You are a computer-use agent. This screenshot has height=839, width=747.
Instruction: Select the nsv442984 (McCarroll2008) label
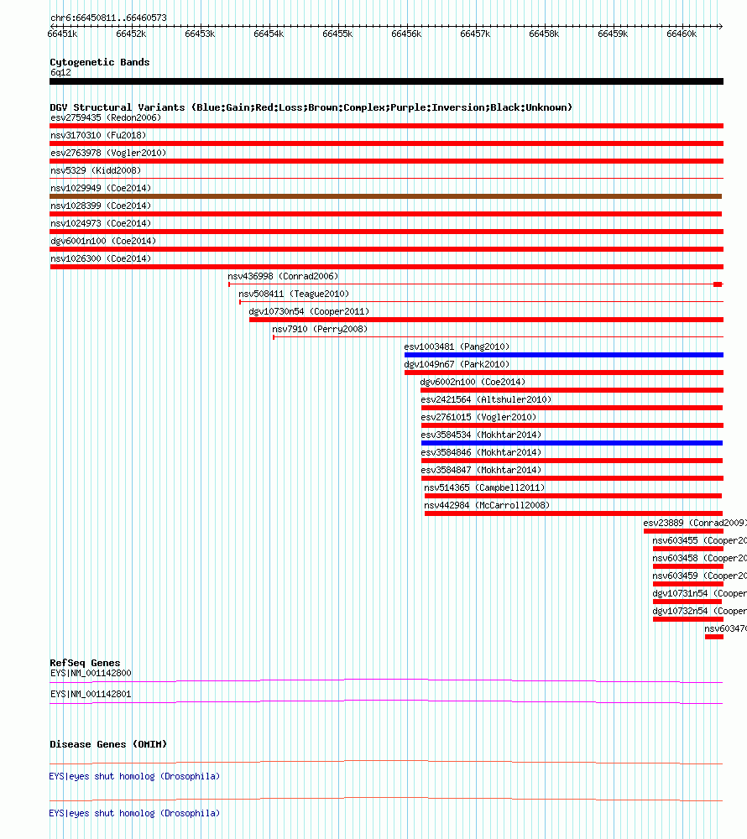click(x=487, y=506)
